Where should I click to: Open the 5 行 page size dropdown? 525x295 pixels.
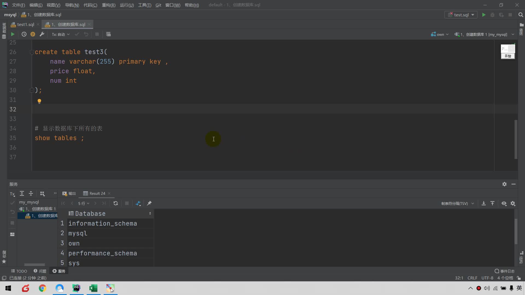(x=84, y=203)
